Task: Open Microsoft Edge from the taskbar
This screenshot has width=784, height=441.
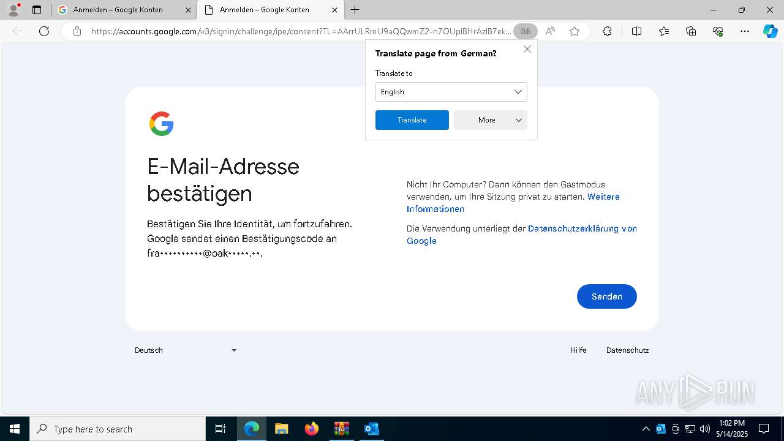Action: point(252,429)
